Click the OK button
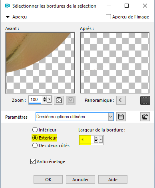The image size is (155, 188). tap(48, 180)
